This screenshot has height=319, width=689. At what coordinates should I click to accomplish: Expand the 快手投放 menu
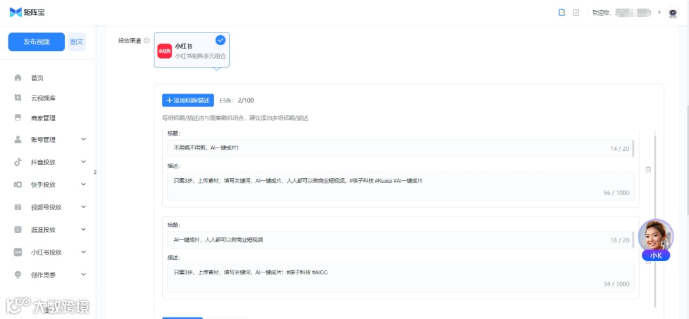click(84, 184)
